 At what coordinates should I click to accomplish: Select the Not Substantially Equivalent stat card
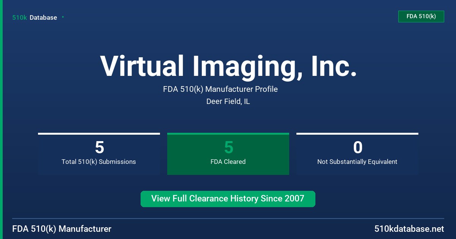[357, 154]
